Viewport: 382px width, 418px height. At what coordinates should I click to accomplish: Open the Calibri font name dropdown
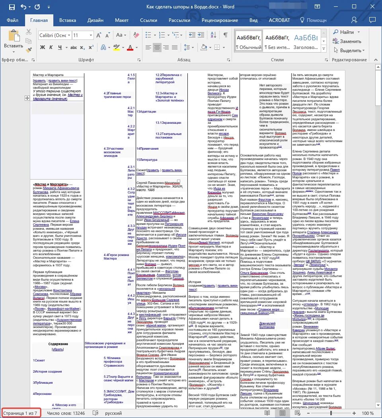click(x=69, y=35)
